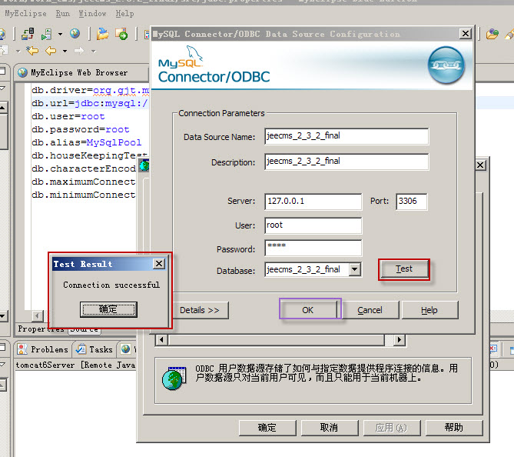
Task: Click the right arrow of the administrator scrollbar
Action: pos(399,339)
